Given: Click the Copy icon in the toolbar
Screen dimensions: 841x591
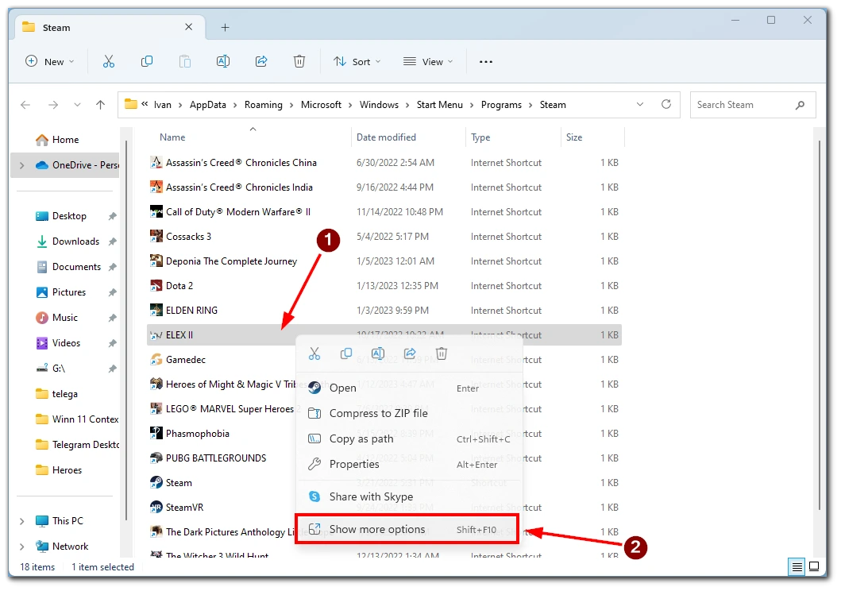Looking at the screenshot, I should 146,62.
